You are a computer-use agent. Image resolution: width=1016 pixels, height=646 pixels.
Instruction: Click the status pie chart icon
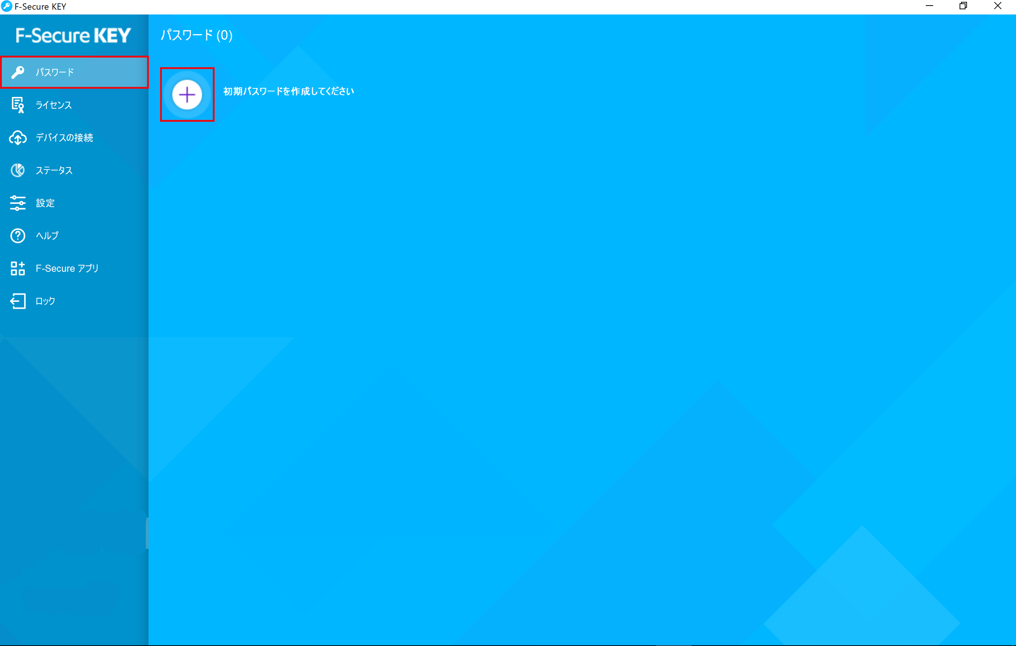point(18,170)
